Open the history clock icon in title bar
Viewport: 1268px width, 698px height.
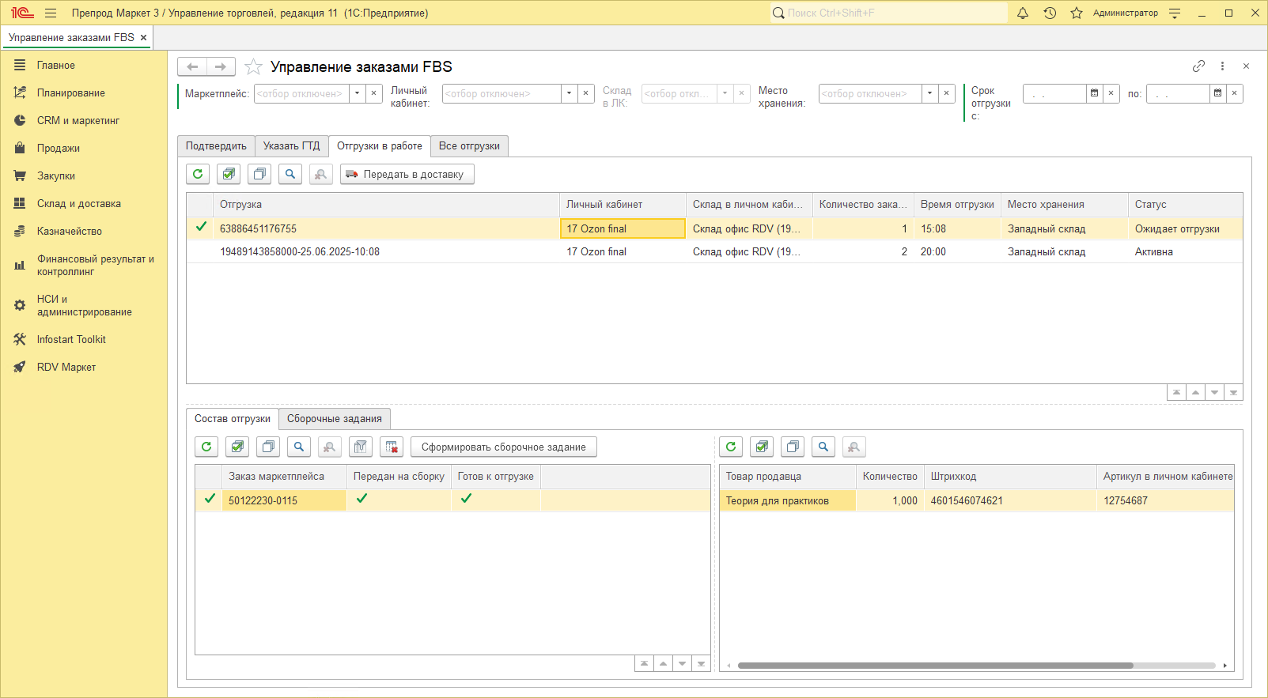tap(1050, 13)
